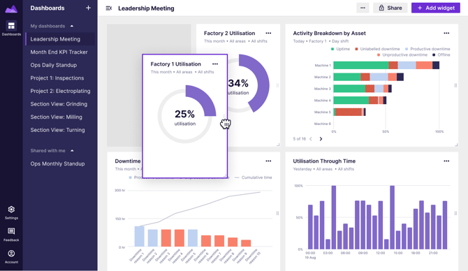Screen dimensions: 468x271
Task: Open Utilisation Through Time widget options
Action: pos(446,161)
